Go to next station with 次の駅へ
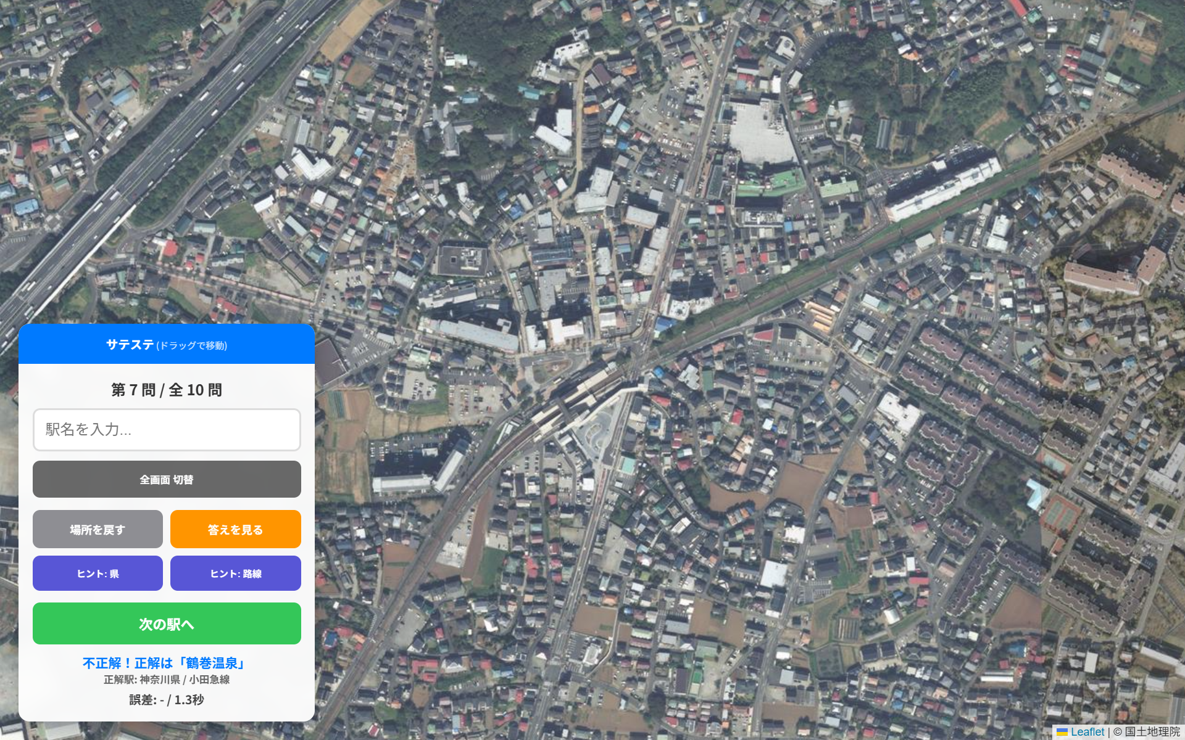 click(x=167, y=623)
